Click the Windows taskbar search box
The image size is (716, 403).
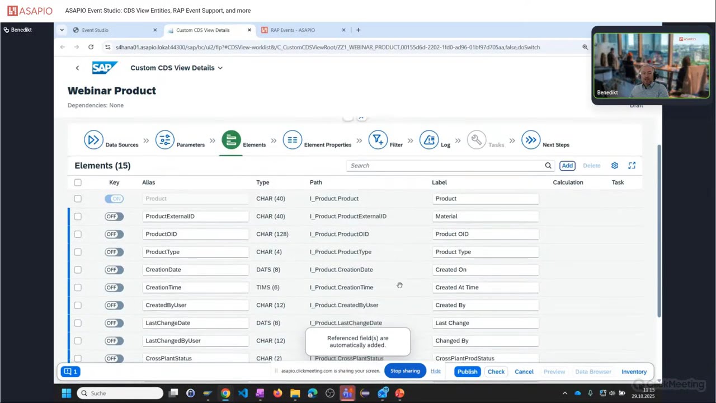[x=120, y=393]
